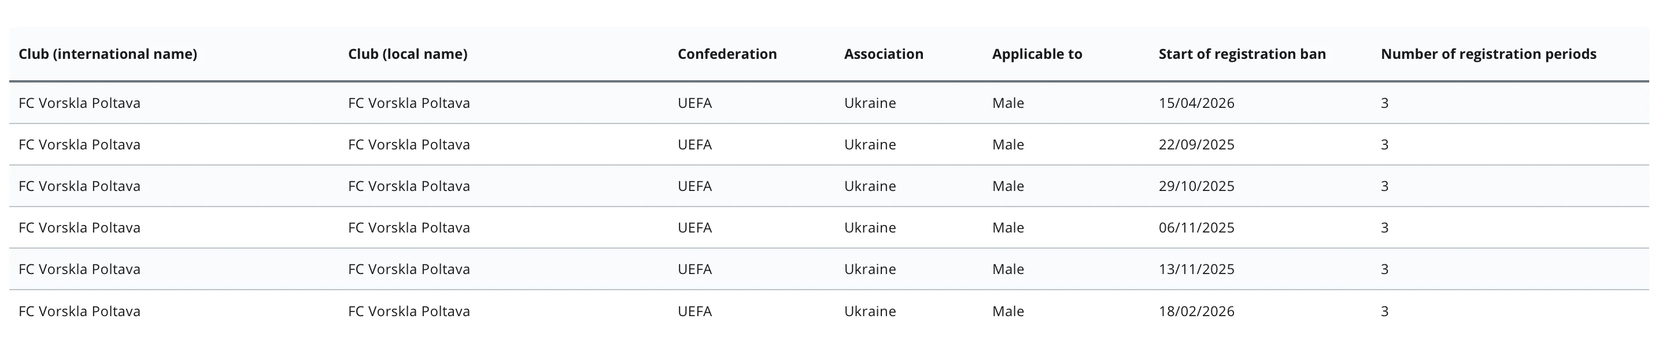The height and width of the screenshot is (345, 1655).
Task: Click the 29/10/2025 date cell
Action: pyautogui.click(x=1196, y=186)
